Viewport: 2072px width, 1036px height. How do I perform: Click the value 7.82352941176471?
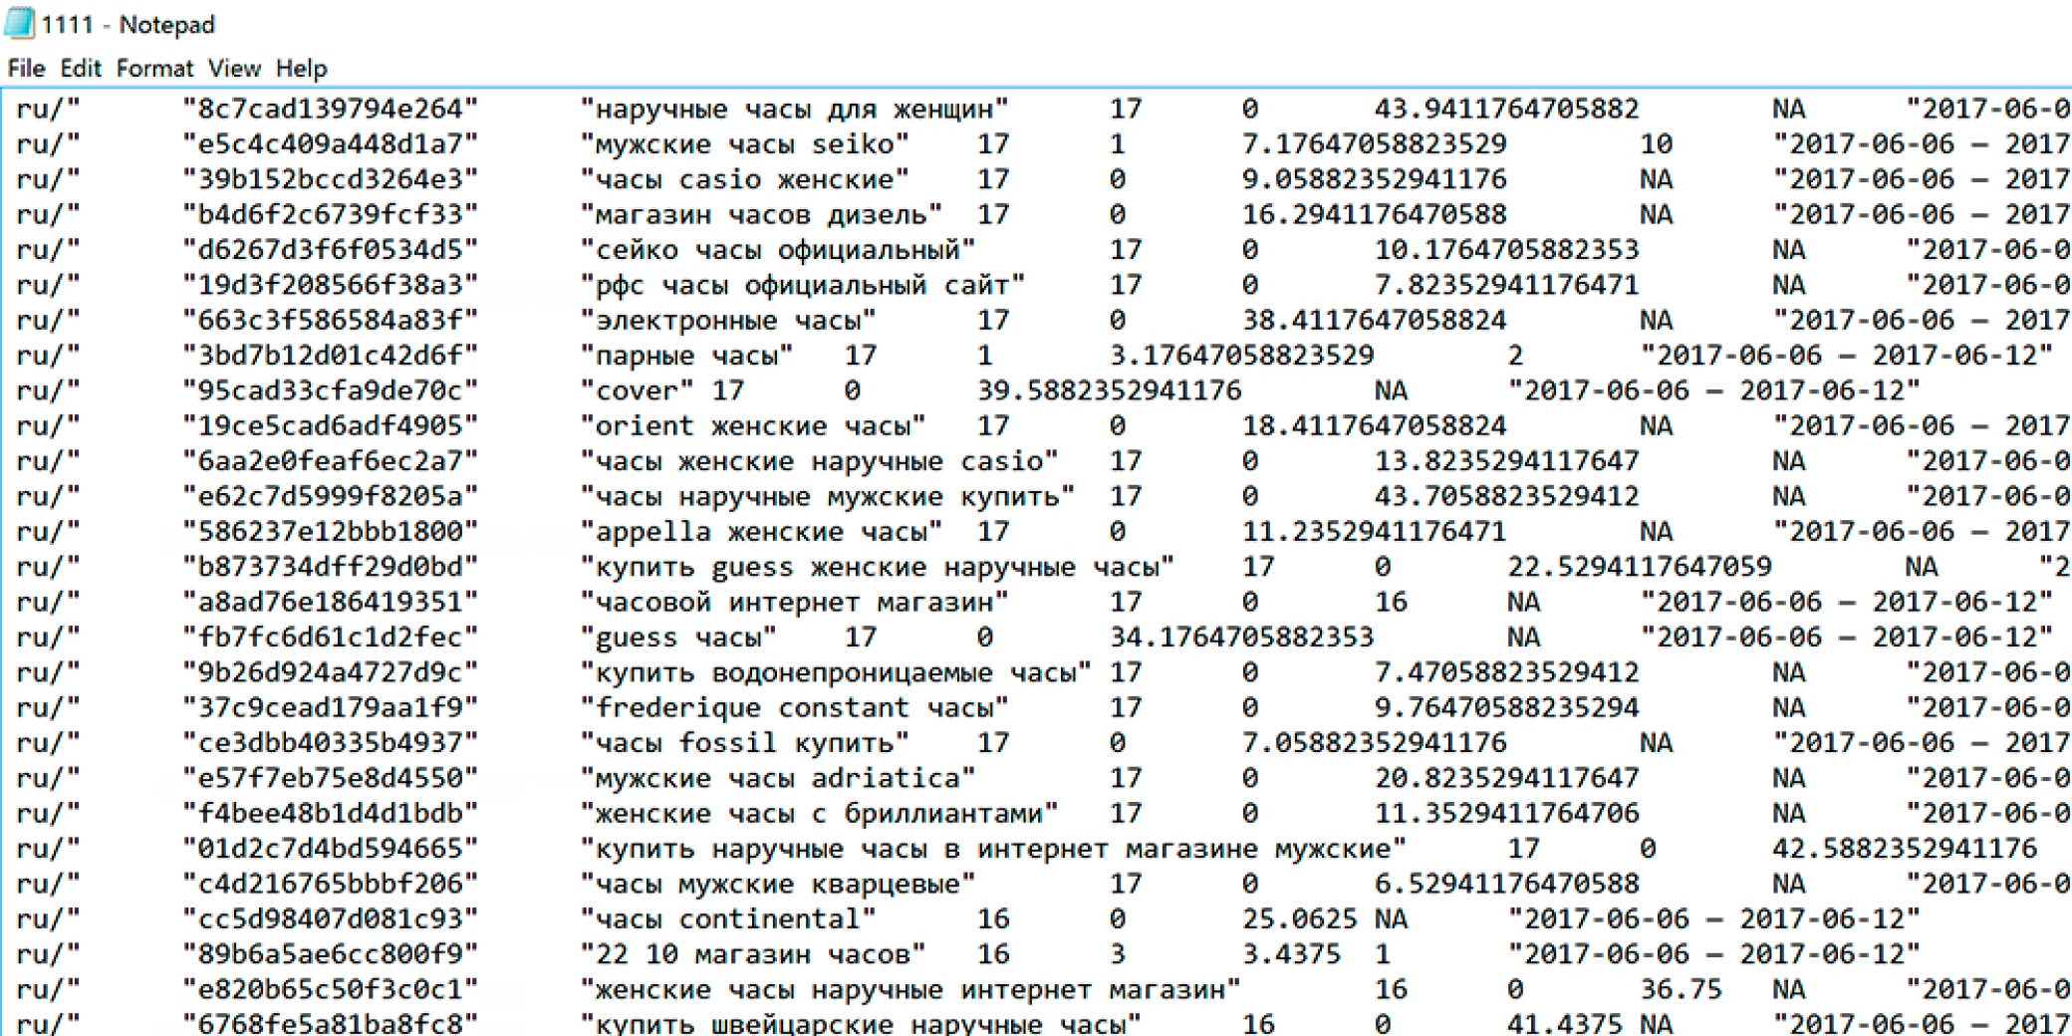click(x=1507, y=285)
